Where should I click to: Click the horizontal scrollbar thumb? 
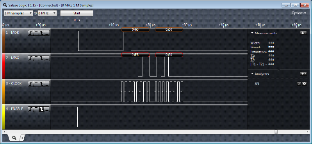[276, 132]
